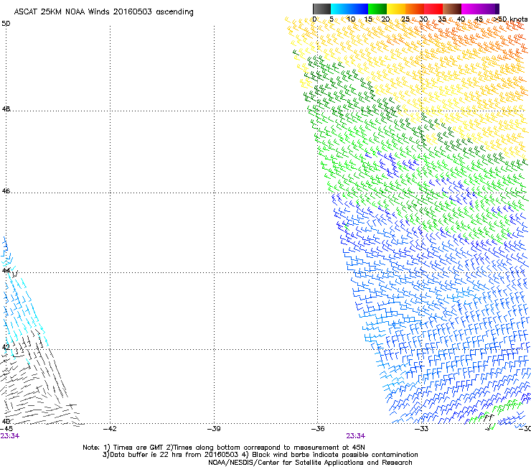The height and width of the screenshot is (467, 531).
Task: Click the latitude label '42'
Action: click(6, 347)
